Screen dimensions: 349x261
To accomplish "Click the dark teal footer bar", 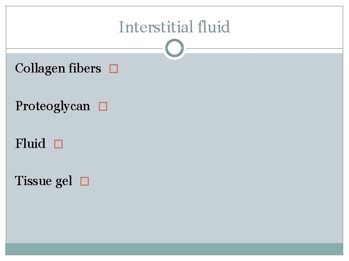I will pos(174,249).
